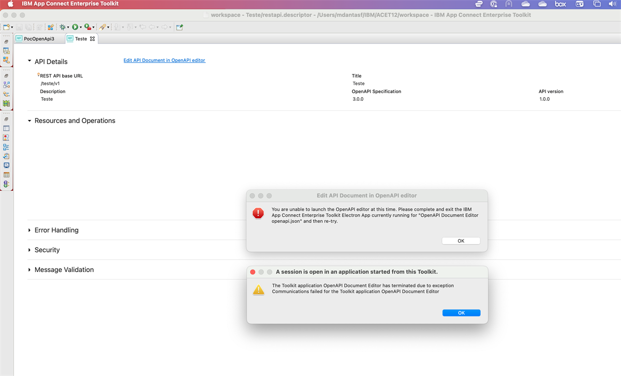Click the volume icon in macOS menu bar
The image size is (621, 376).
pos(613,4)
